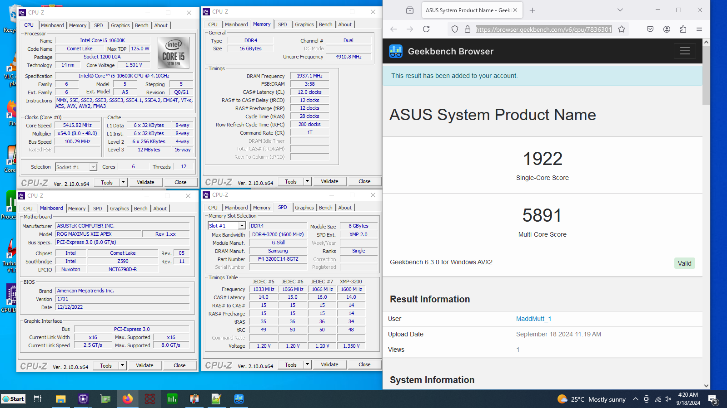
Task: Click Validate in the SPD tab window
Action: coord(329,364)
